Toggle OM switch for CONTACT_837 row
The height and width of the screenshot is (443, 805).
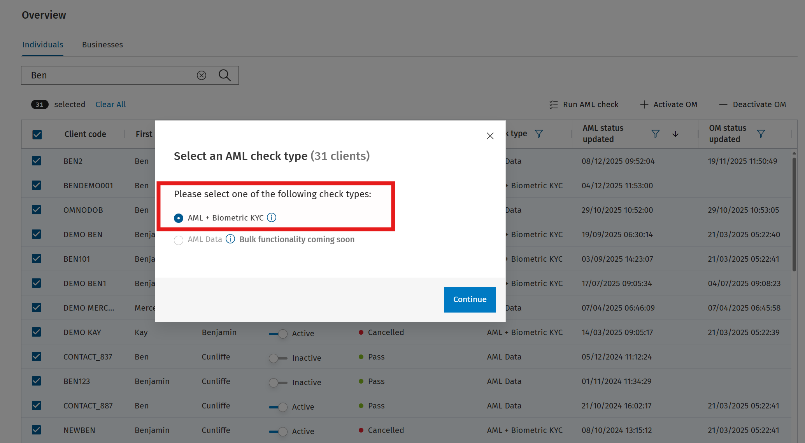[278, 358]
